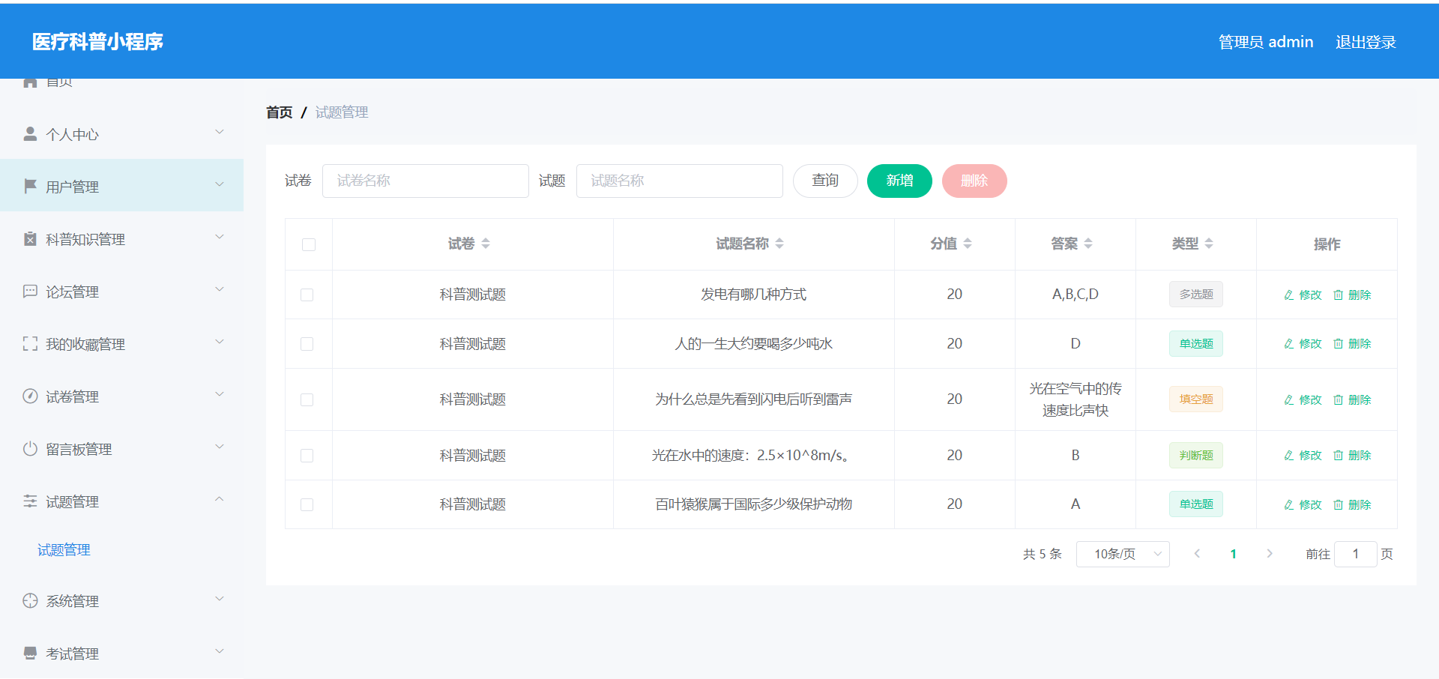Expand the 个人中心 menu chevron
1439x679 pixels.
[x=220, y=133]
